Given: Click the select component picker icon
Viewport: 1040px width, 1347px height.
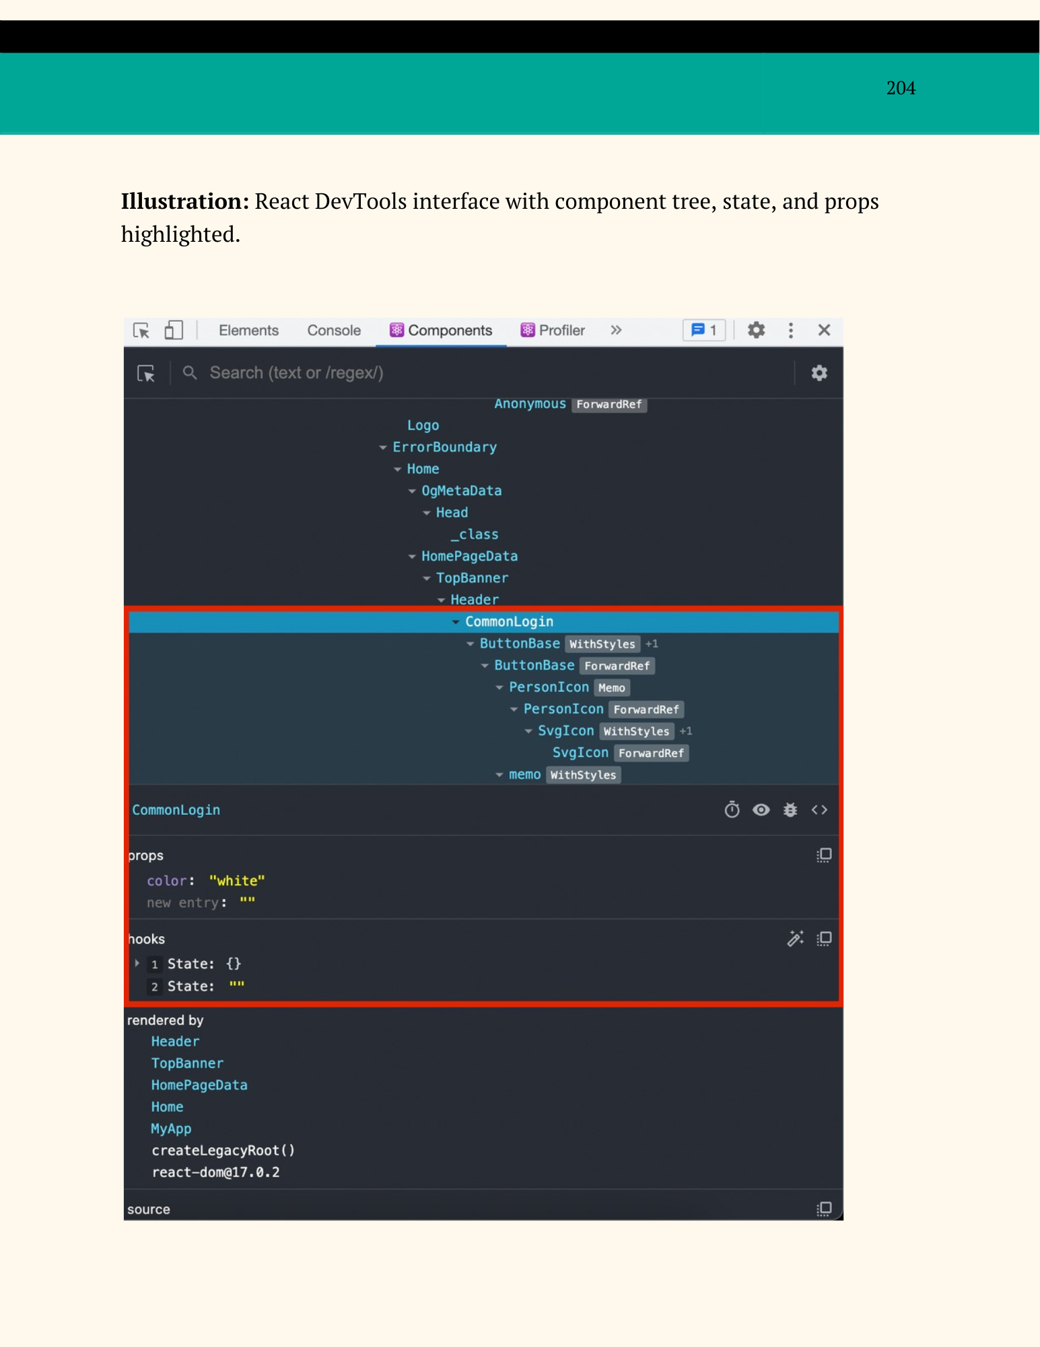Looking at the screenshot, I should pos(146,373).
